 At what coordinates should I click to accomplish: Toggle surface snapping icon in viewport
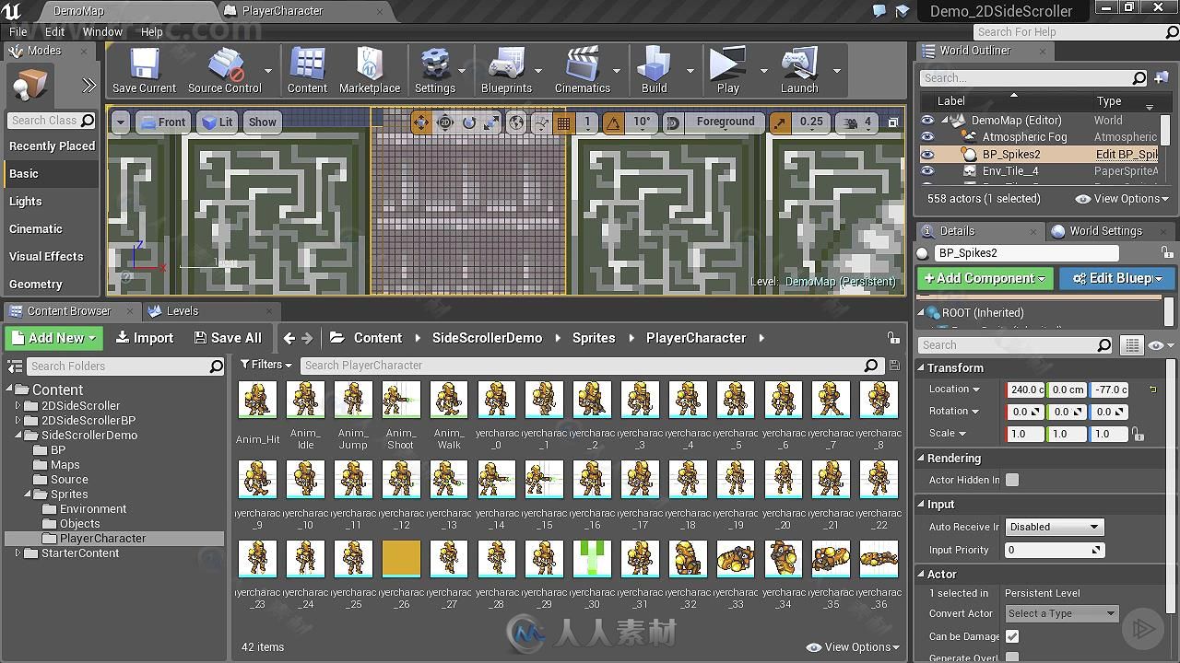(540, 122)
